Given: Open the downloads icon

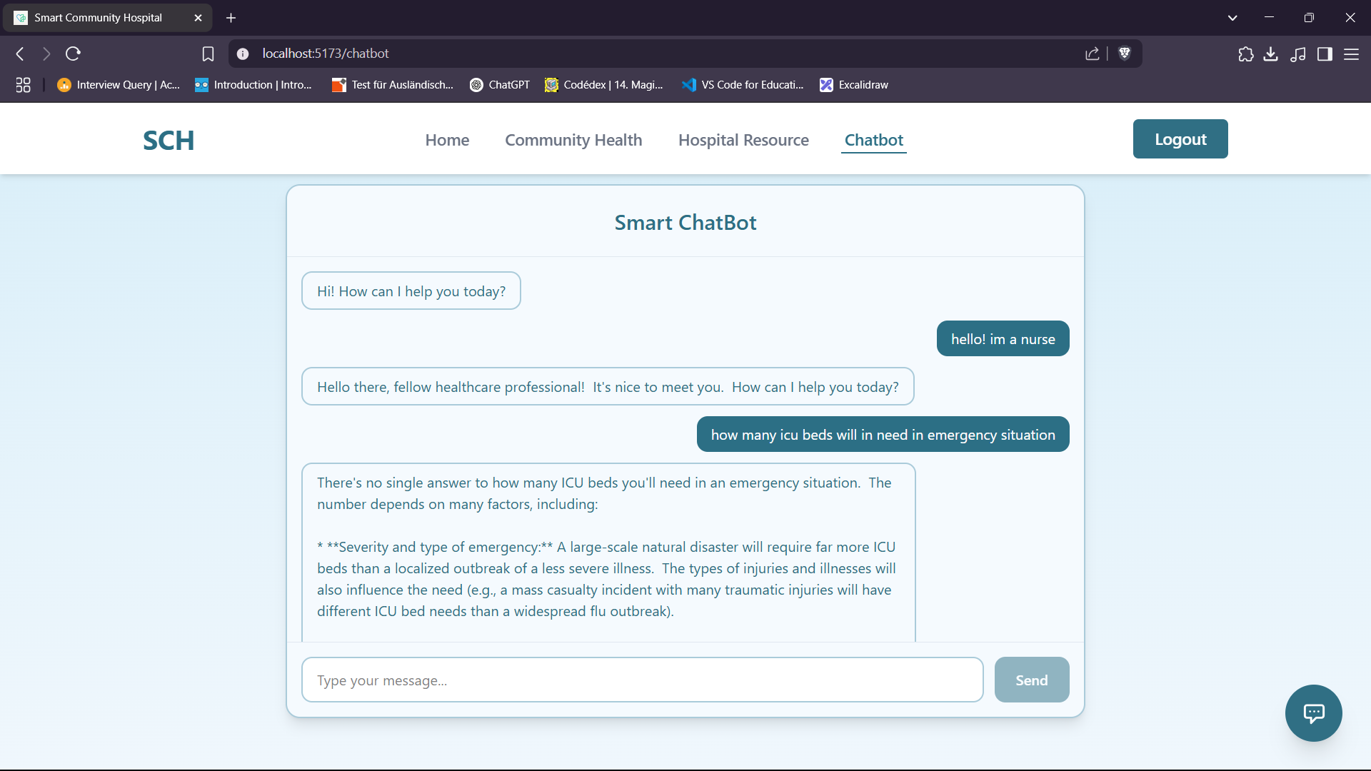Looking at the screenshot, I should [1271, 54].
